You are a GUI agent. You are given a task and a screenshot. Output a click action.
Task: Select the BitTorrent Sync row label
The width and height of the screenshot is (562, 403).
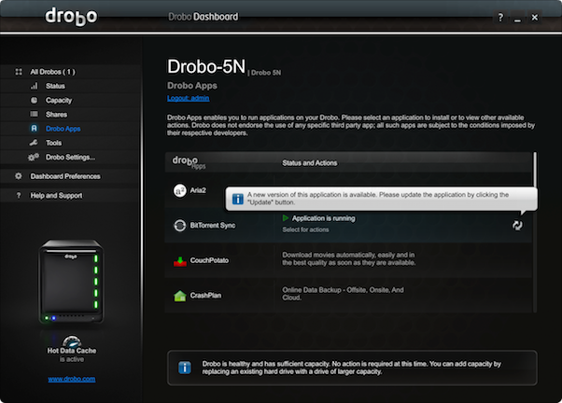point(213,226)
